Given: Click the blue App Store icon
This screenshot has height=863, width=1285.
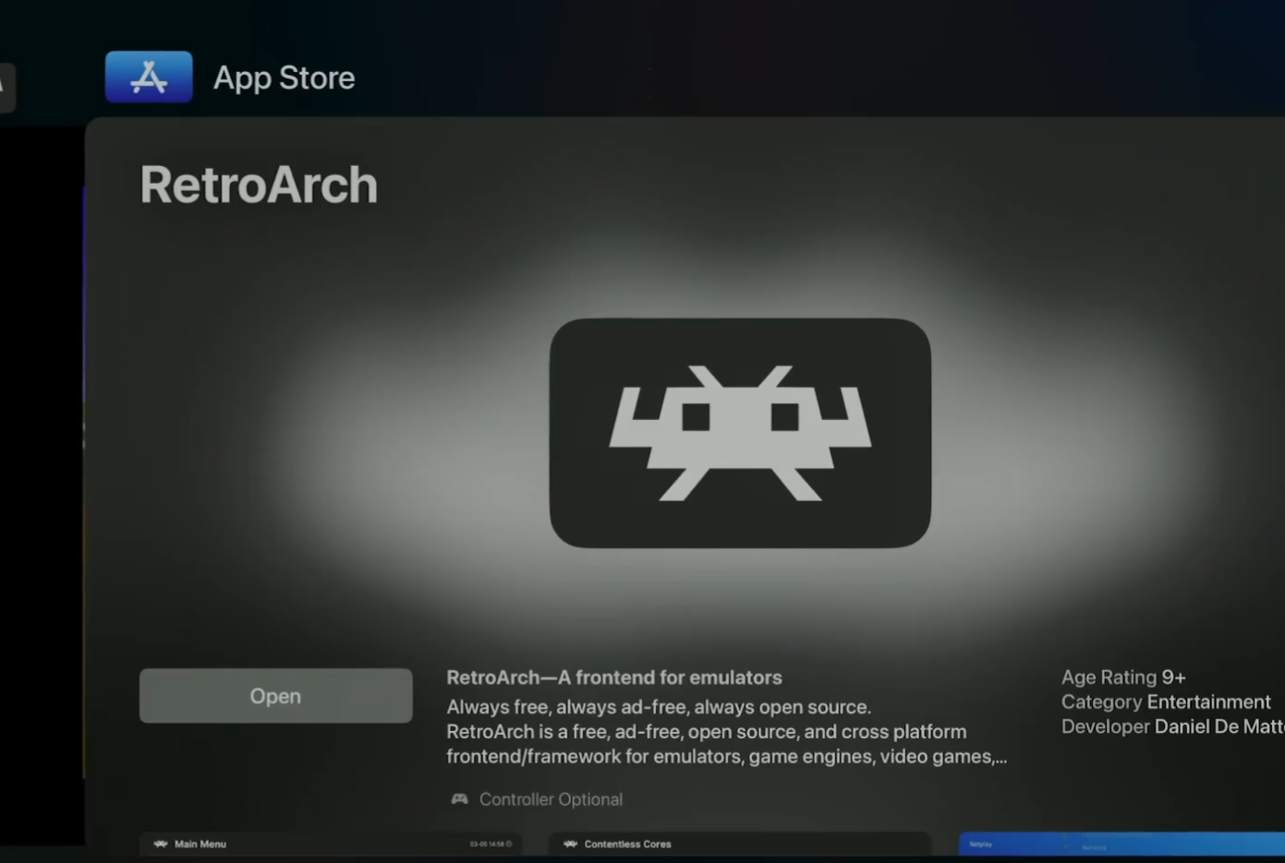Looking at the screenshot, I should click(x=149, y=77).
